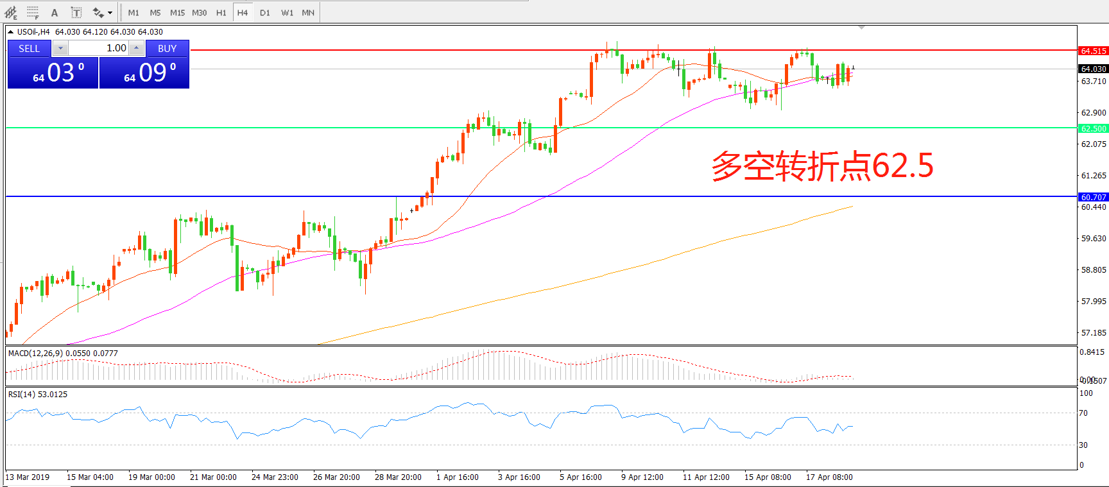Viewport: 1109px width, 487px height.
Task: Select the D1 timeframe
Action: [264, 13]
